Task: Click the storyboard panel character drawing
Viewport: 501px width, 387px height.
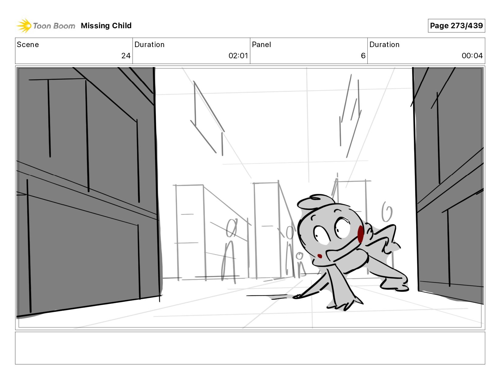Action: click(x=349, y=252)
